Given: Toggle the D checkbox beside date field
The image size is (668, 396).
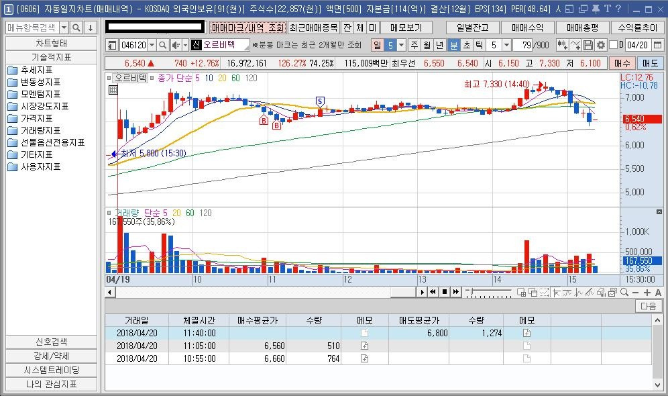Looking at the screenshot, I should click(614, 45).
